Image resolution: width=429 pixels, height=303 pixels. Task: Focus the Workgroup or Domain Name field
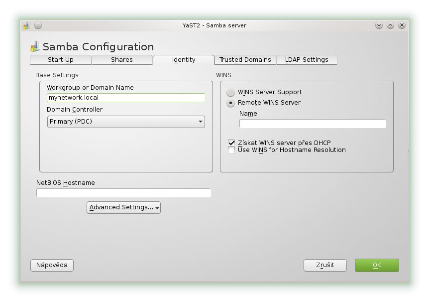[x=126, y=98]
